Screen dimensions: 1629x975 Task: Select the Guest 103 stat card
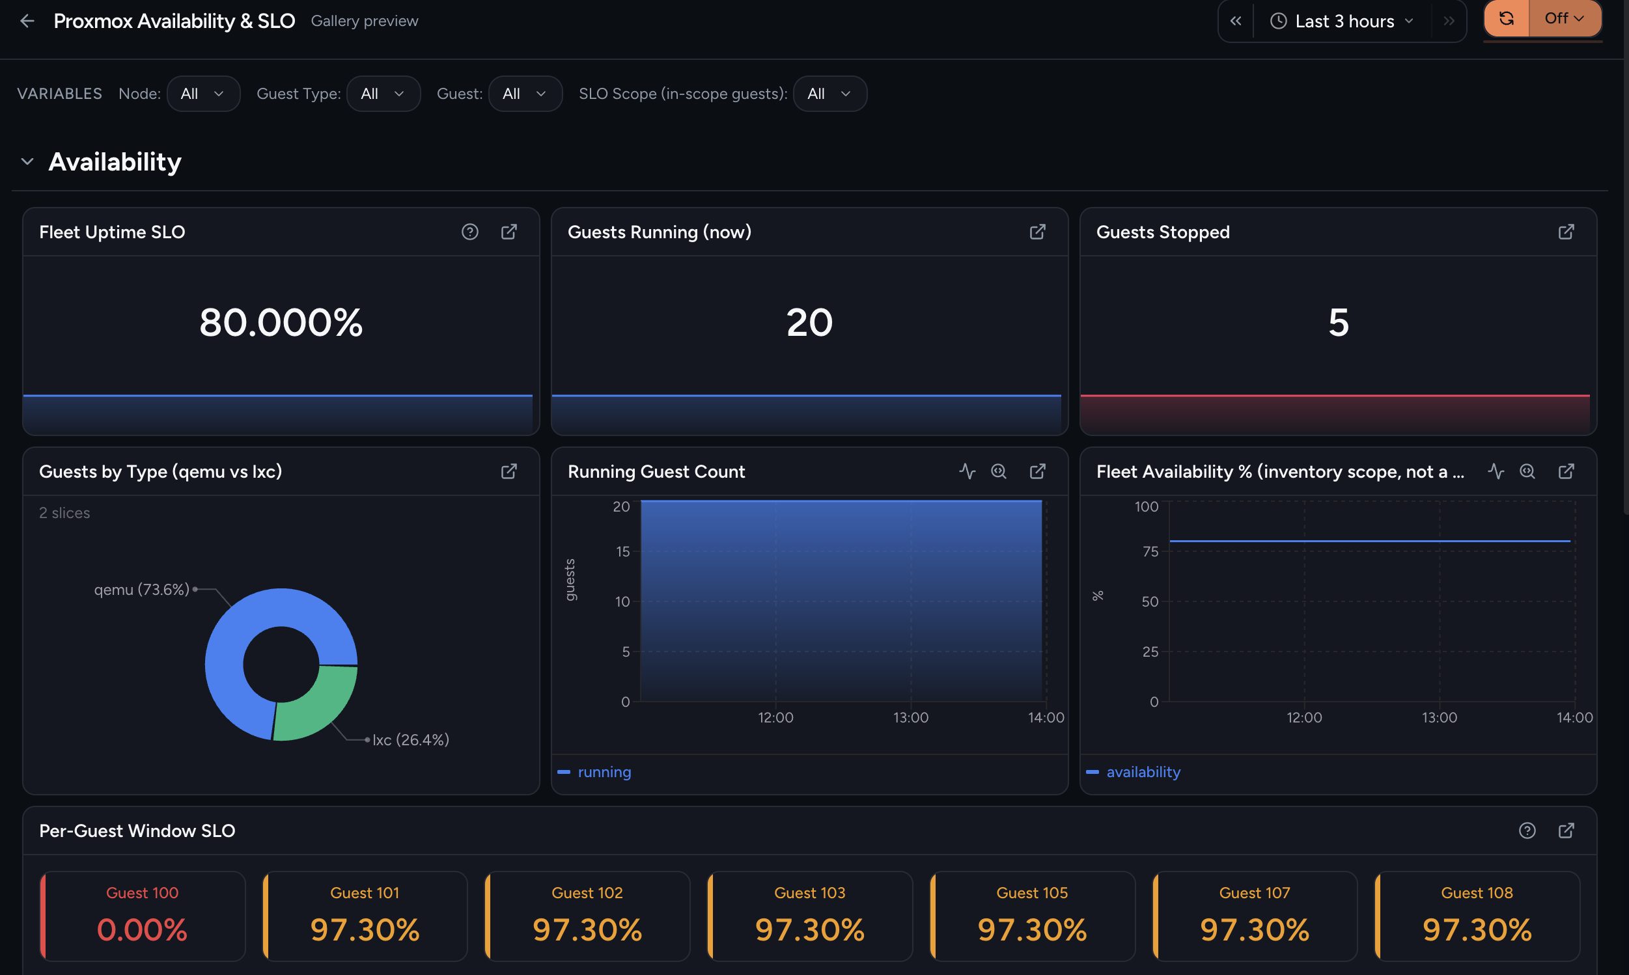click(x=810, y=916)
